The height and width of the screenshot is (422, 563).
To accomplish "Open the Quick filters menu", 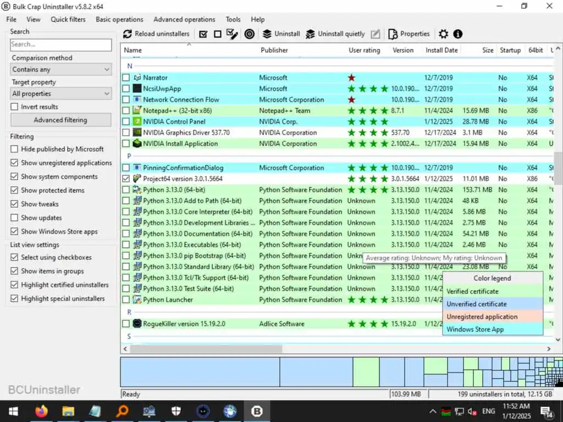I will pos(68,19).
